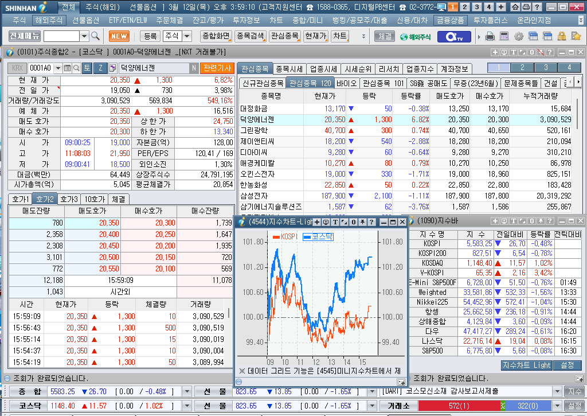
Task: Open the 해외주식 globe shortcut in the toolbar
Action: (x=416, y=37)
